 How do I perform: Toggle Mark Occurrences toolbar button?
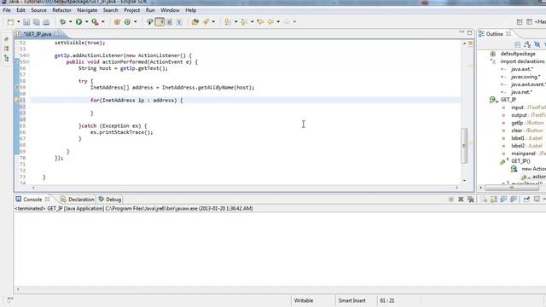click(160, 22)
